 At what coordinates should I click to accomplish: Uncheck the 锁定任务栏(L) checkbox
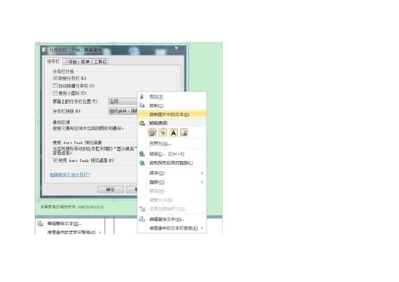click(x=55, y=78)
